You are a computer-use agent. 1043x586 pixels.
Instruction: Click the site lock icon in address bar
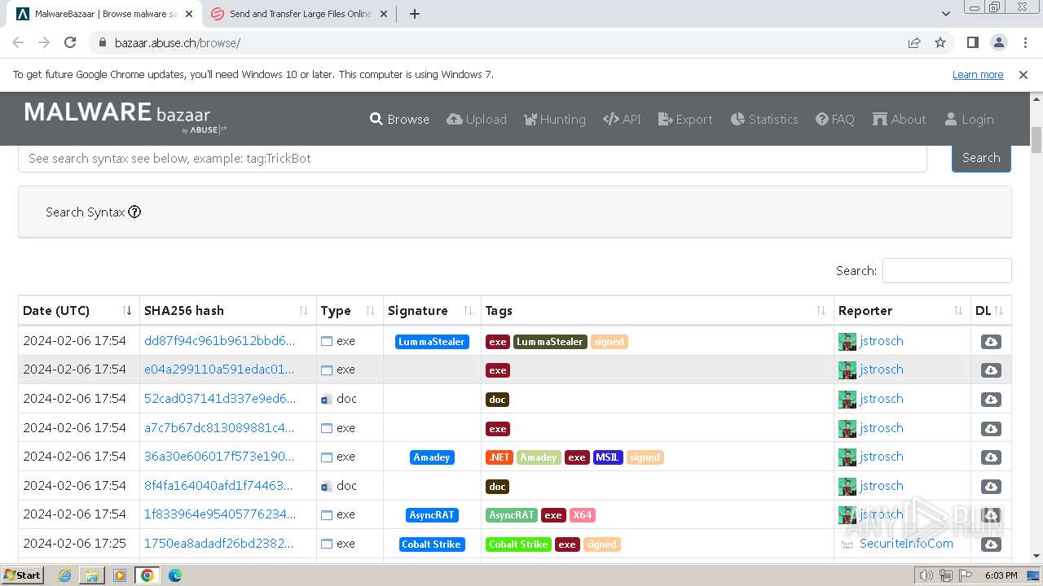tap(103, 43)
